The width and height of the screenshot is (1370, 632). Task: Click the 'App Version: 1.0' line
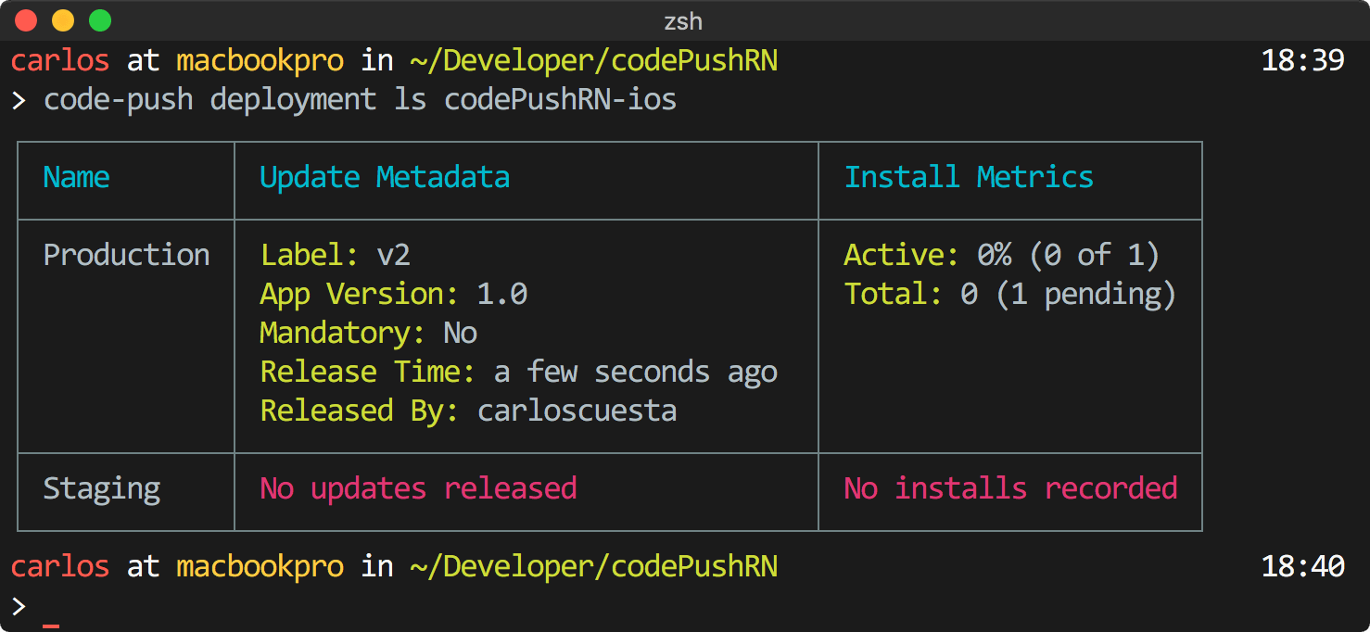click(x=394, y=294)
